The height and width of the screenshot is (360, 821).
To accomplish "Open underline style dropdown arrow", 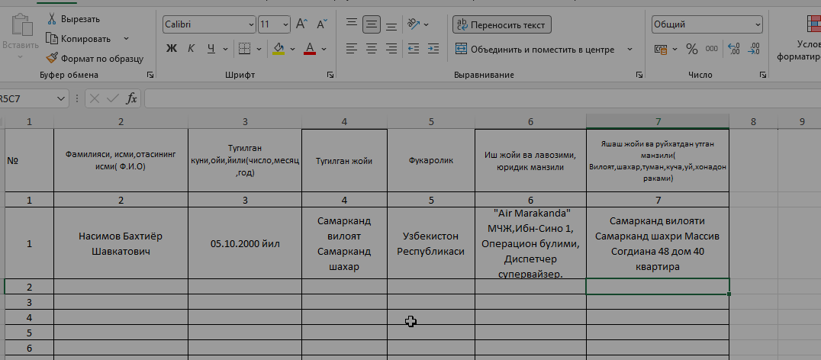I will [x=225, y=49].
